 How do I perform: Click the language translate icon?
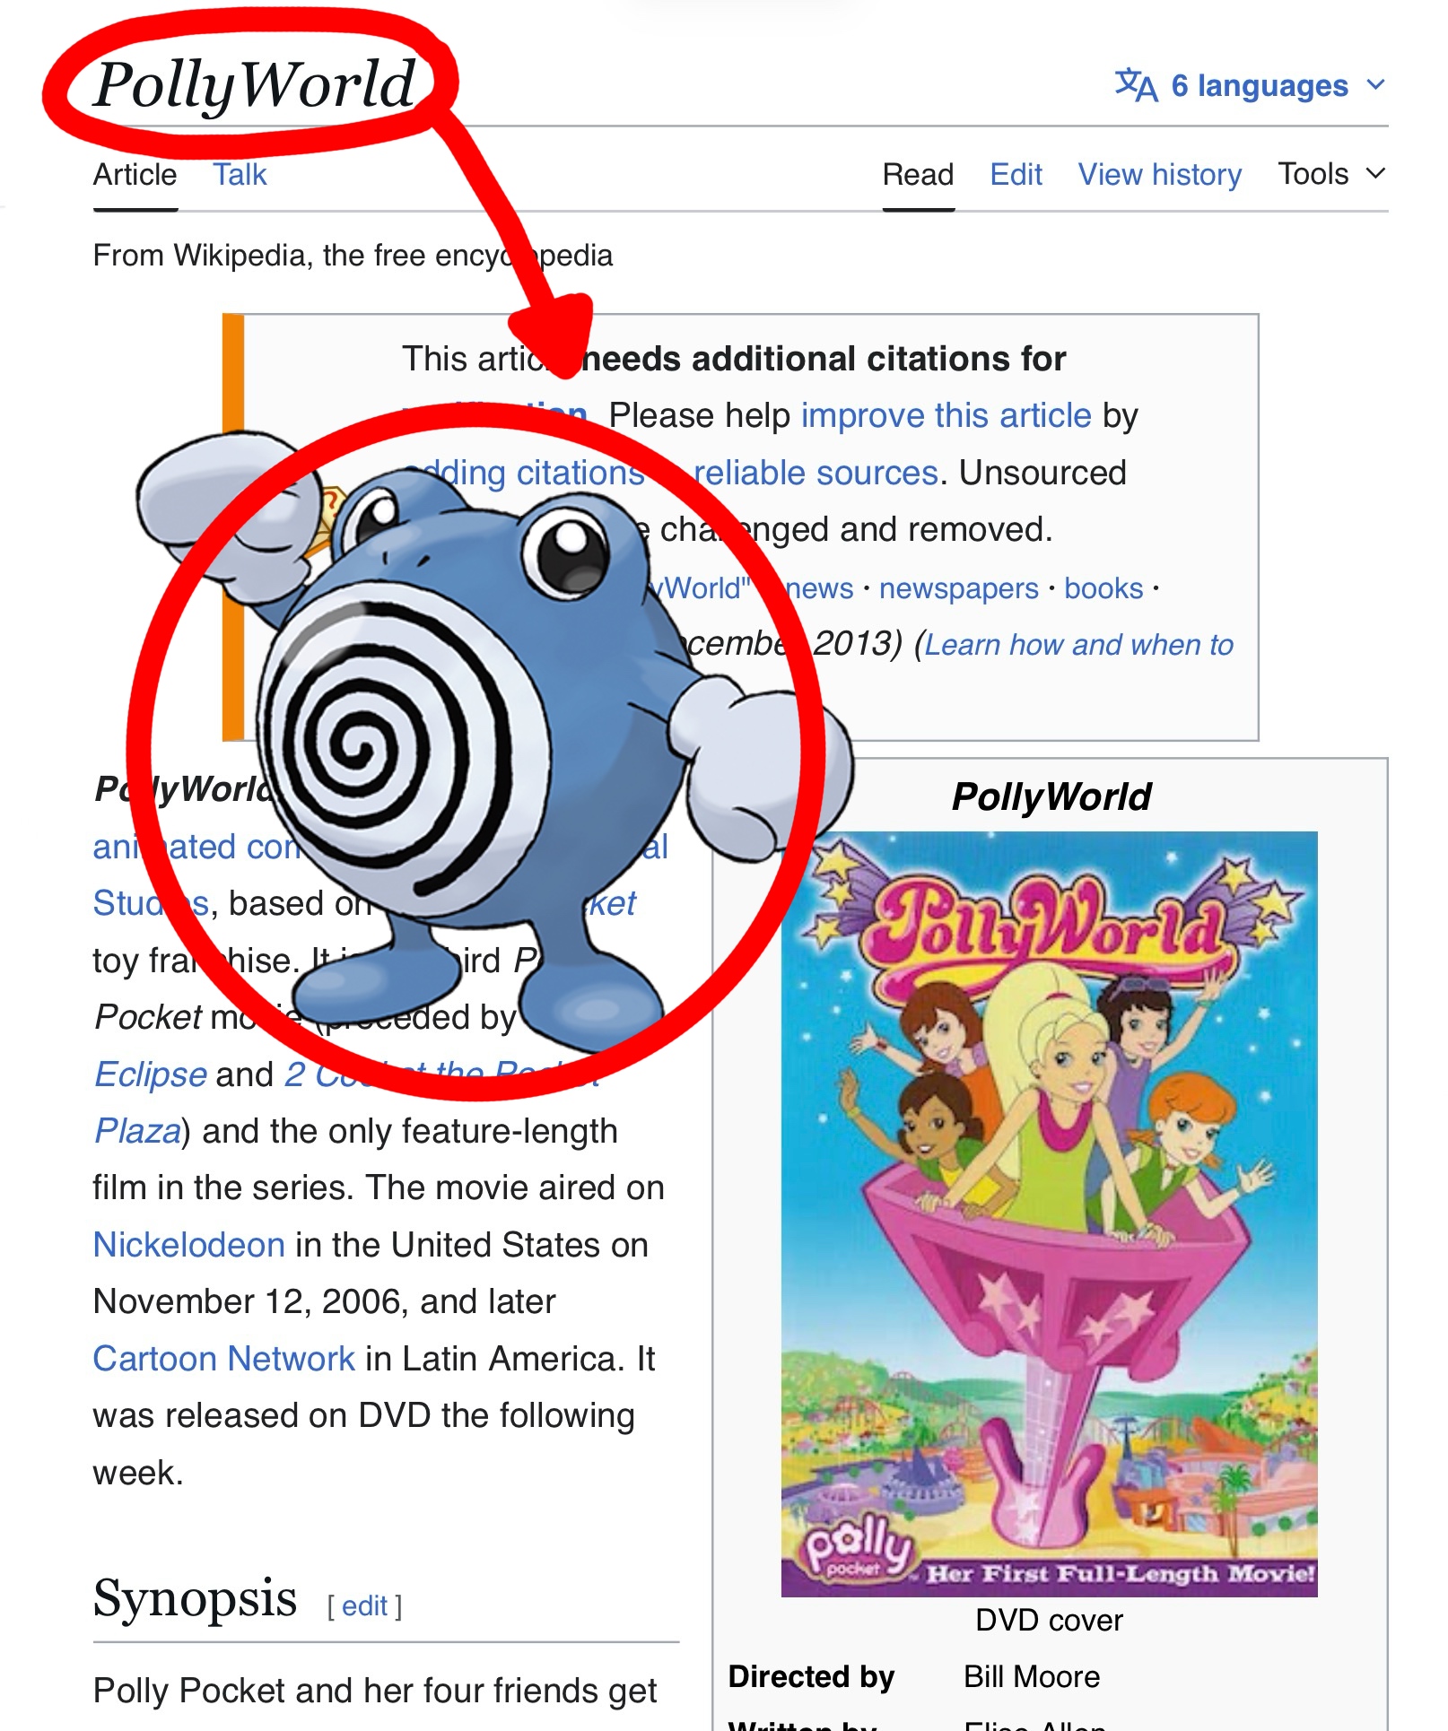coord(1136,85)
